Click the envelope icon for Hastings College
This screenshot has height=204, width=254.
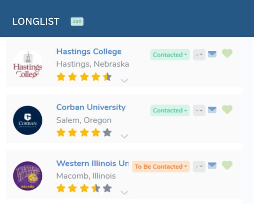(x=212, y=54)
